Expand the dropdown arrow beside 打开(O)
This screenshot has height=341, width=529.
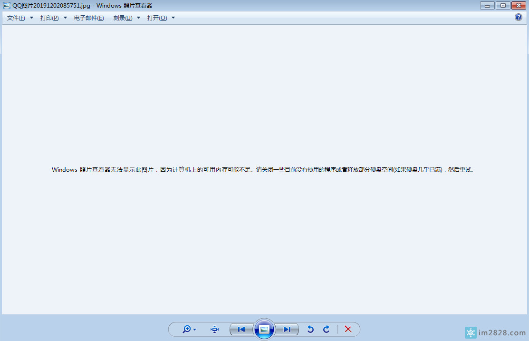tap(173, 18)
